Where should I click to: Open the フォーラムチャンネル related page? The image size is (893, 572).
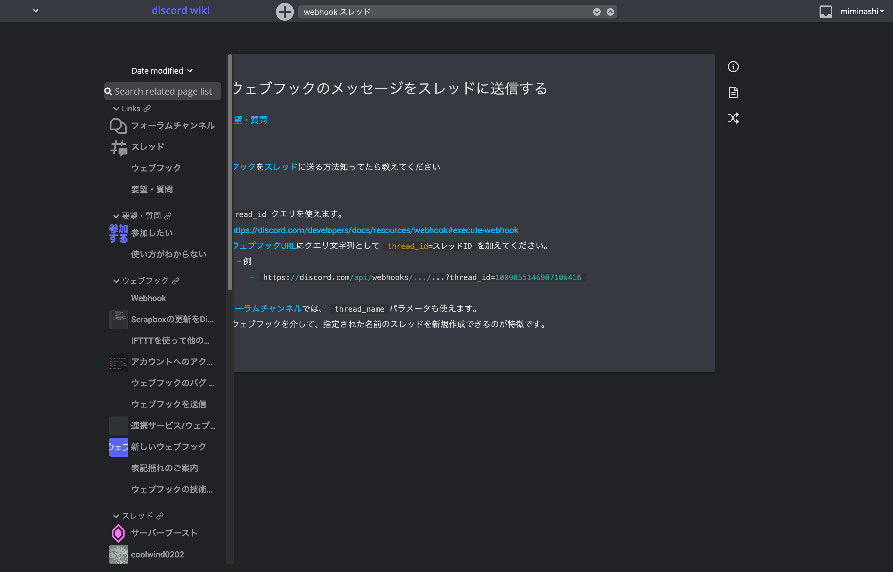click(x=173, y=126)
